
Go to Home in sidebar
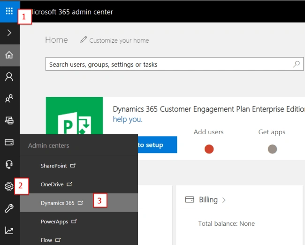9,55
